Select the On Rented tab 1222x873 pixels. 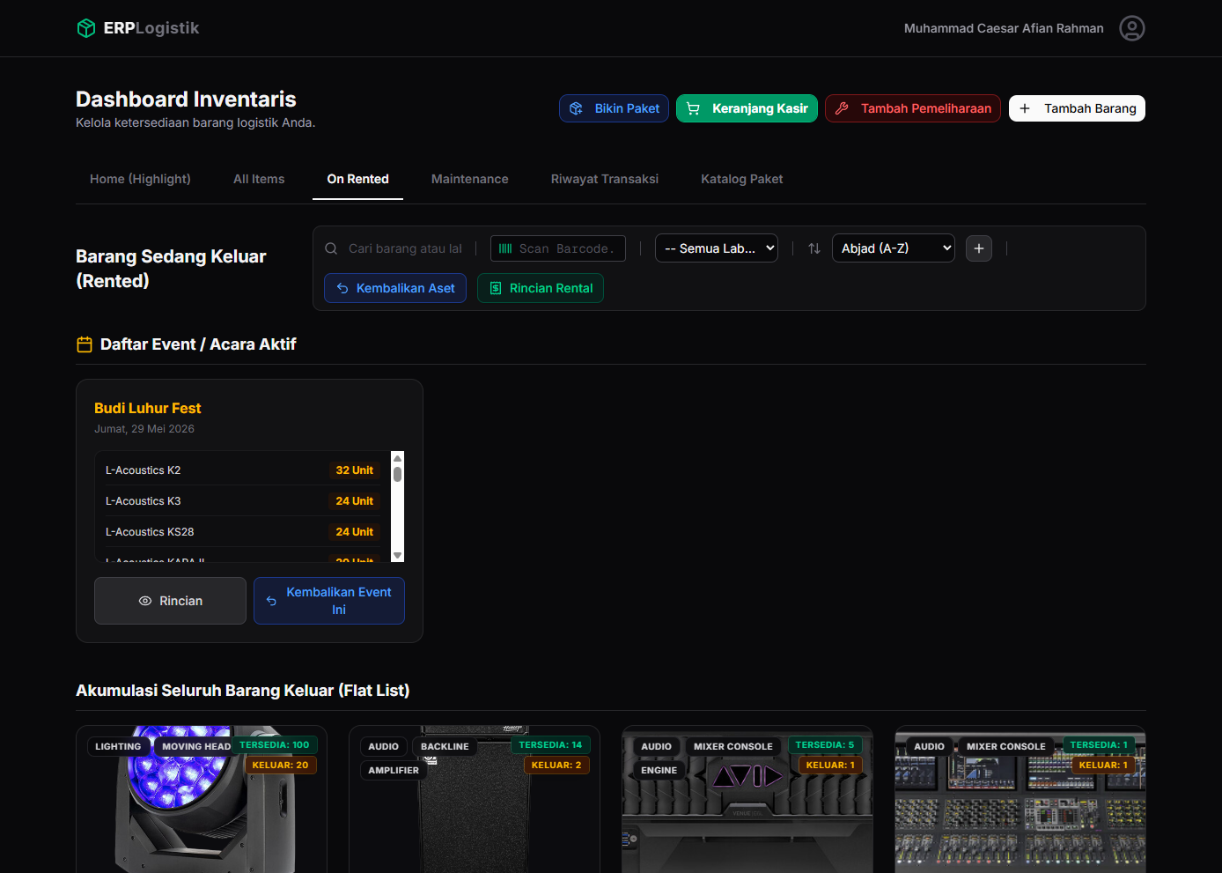(x=357, y=179)
